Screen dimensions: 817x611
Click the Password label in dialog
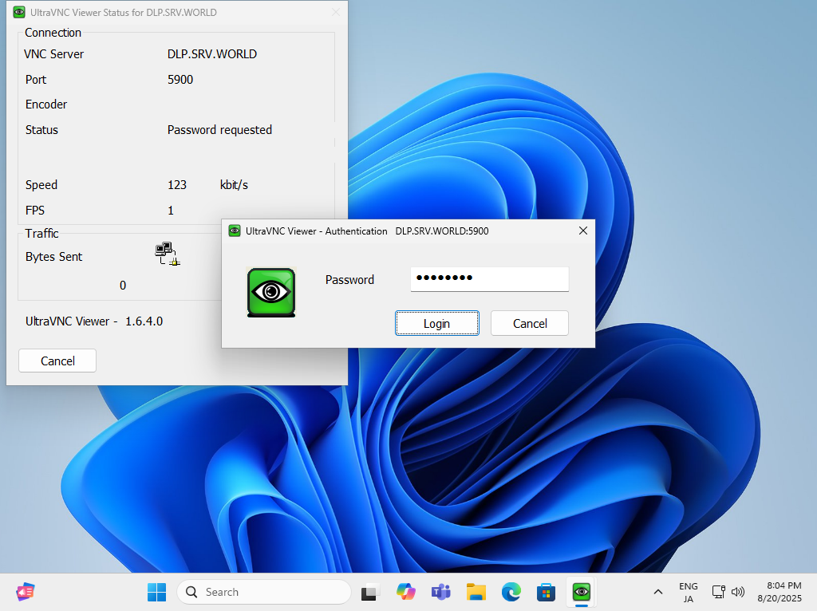(x=349, y=280)
